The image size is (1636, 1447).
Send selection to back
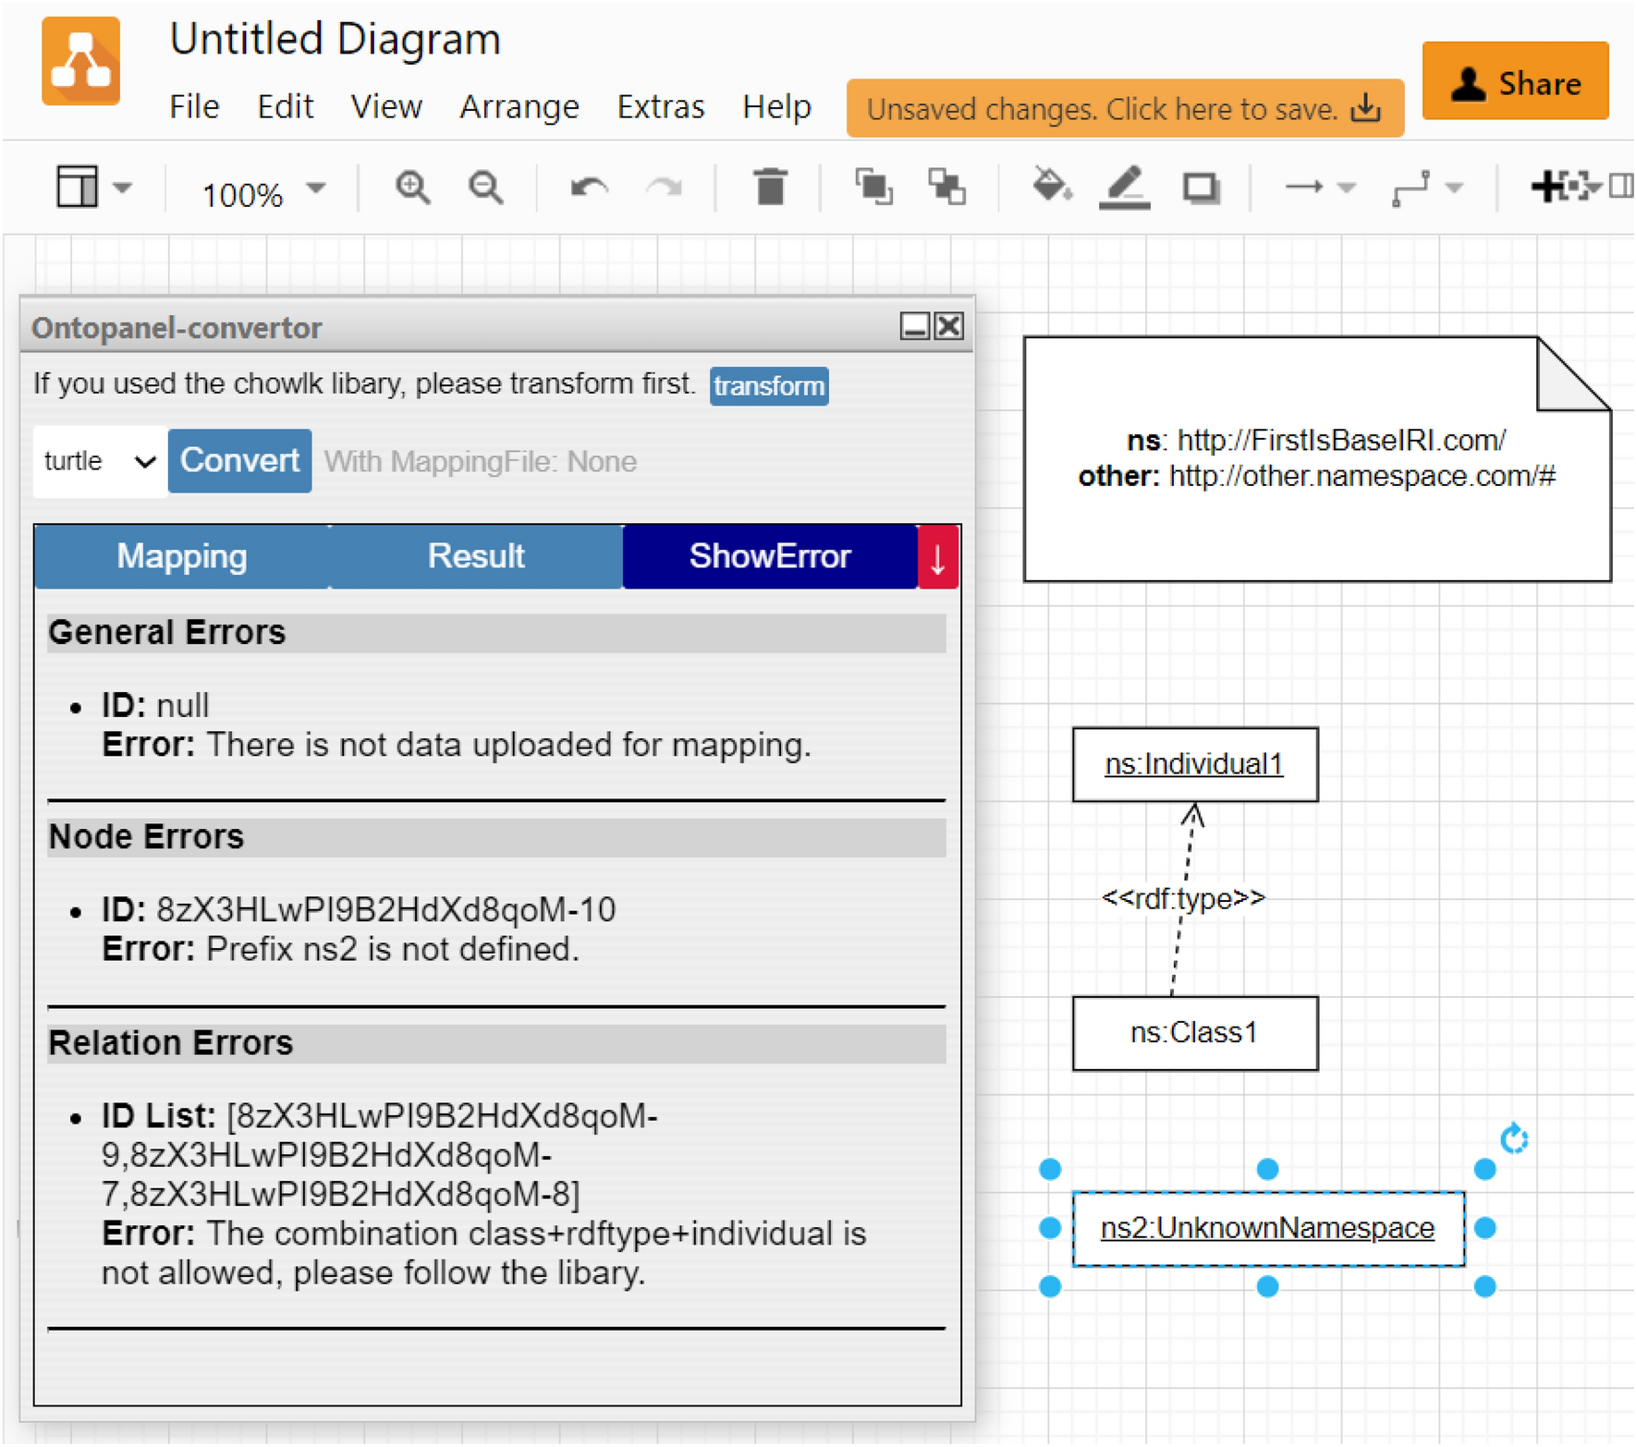point(946,188)
